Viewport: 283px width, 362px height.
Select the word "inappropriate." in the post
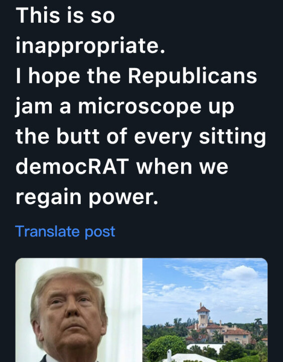pyautogui.click(x=90, y=46)
